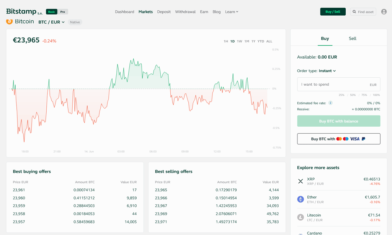Open the Ether ETH / EUR asset row
392x235 pixels.
pos(338,199)
